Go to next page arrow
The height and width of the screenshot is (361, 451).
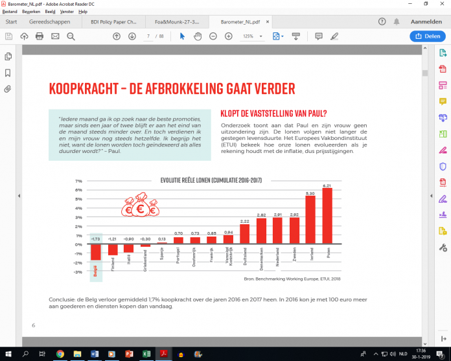[x=132, y=36]
